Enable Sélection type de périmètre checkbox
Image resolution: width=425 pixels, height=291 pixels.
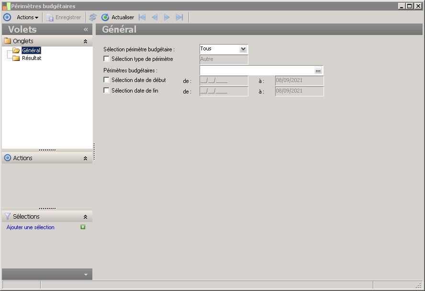tap(107, 58)
